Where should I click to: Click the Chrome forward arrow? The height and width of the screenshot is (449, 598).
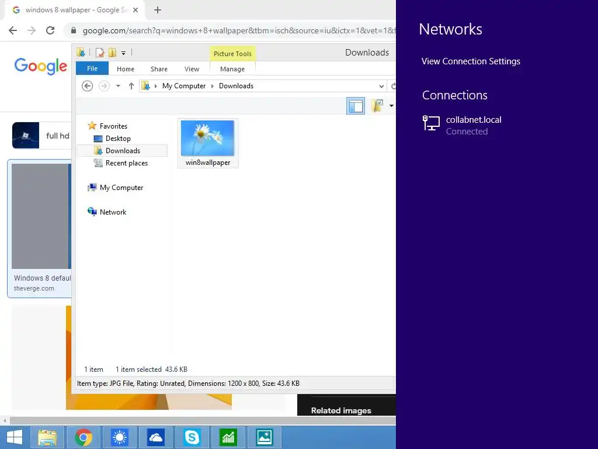[32, 30]
